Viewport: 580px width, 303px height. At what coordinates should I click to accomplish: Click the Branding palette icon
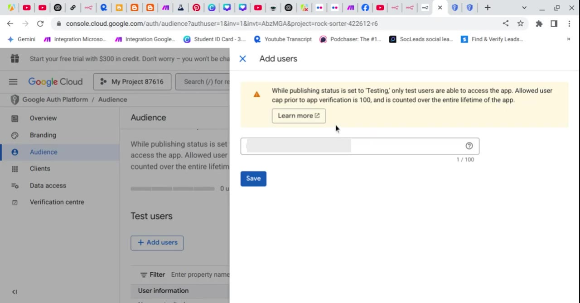pos(15,135)
